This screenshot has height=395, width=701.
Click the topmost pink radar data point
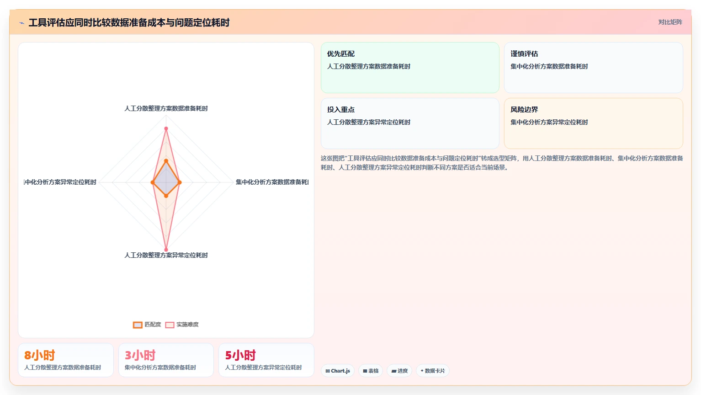point(166,128)
